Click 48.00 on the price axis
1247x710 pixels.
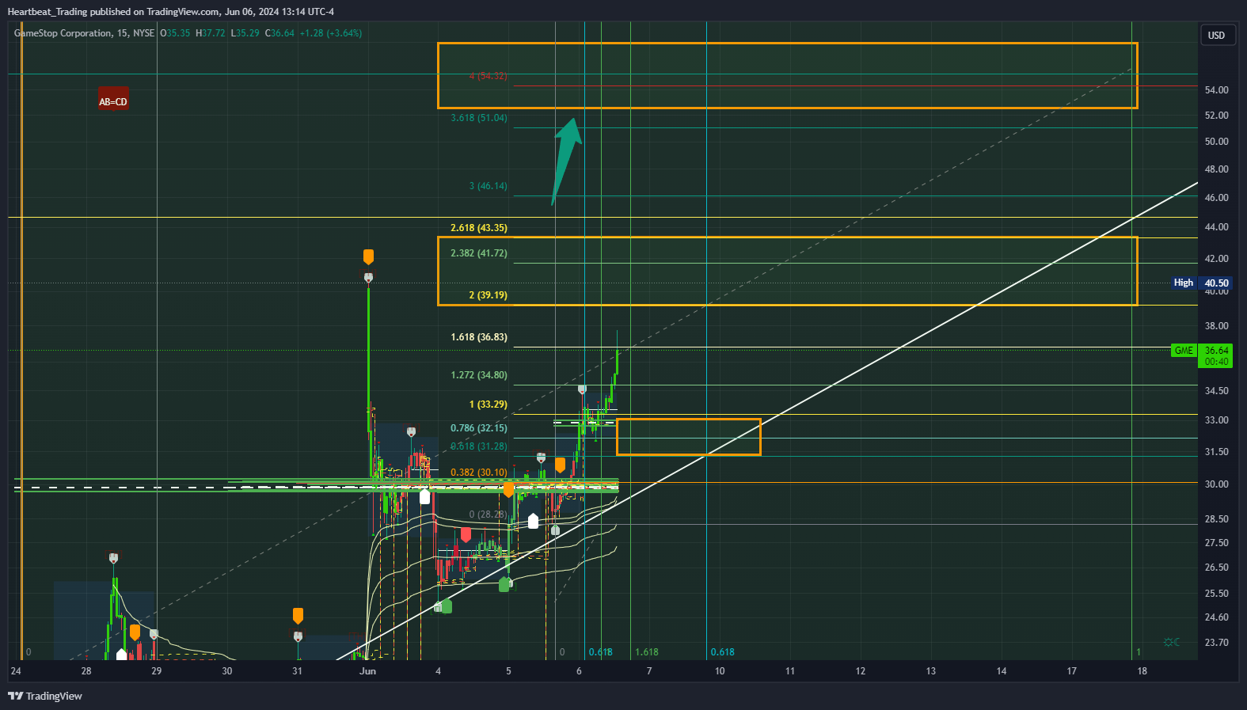[1217, 169]
